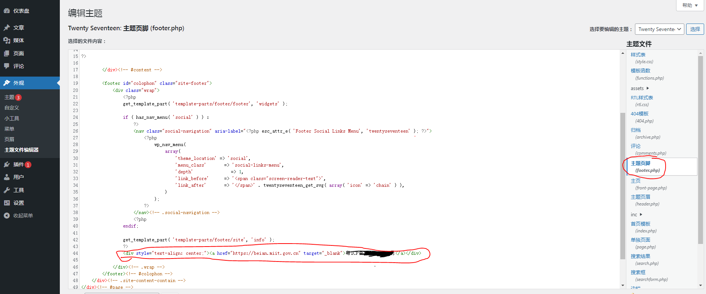Click the media icon beside 媒体
The width and height of the screenshot is (706, 294).
click(7, 40)
